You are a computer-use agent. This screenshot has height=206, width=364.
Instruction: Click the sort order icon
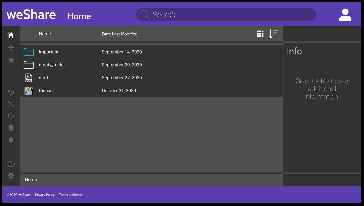[x=273, y=34]
